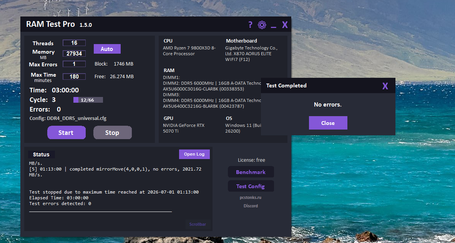Close the Test Completed dialog via X
Screen dimensions: 455x243
point(385,86)
